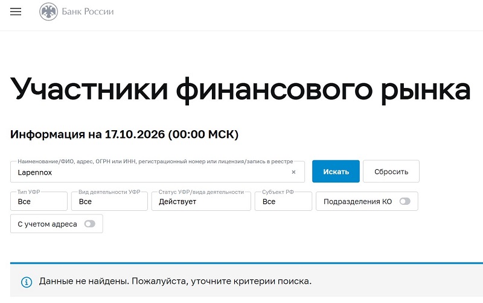
Task: Focus the search input containing Lapennox
Action: [158, 172]
